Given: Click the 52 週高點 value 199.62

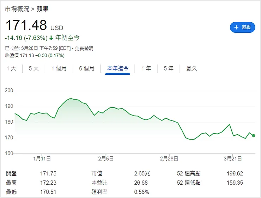Looking at the screenshot, I should tap(235, 174).
